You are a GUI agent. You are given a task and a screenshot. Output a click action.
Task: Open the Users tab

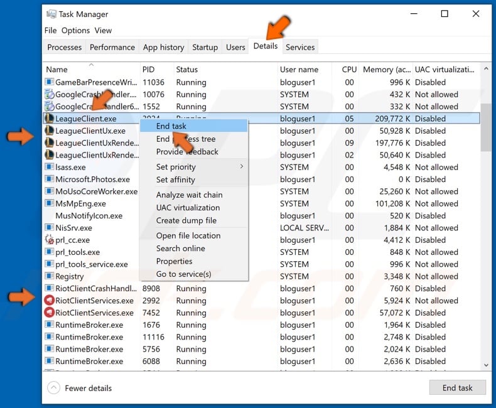pyautogui.click(x=235, y=47)
